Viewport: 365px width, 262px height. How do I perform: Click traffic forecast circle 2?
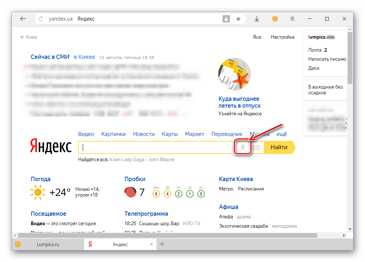tap(179, 194)
